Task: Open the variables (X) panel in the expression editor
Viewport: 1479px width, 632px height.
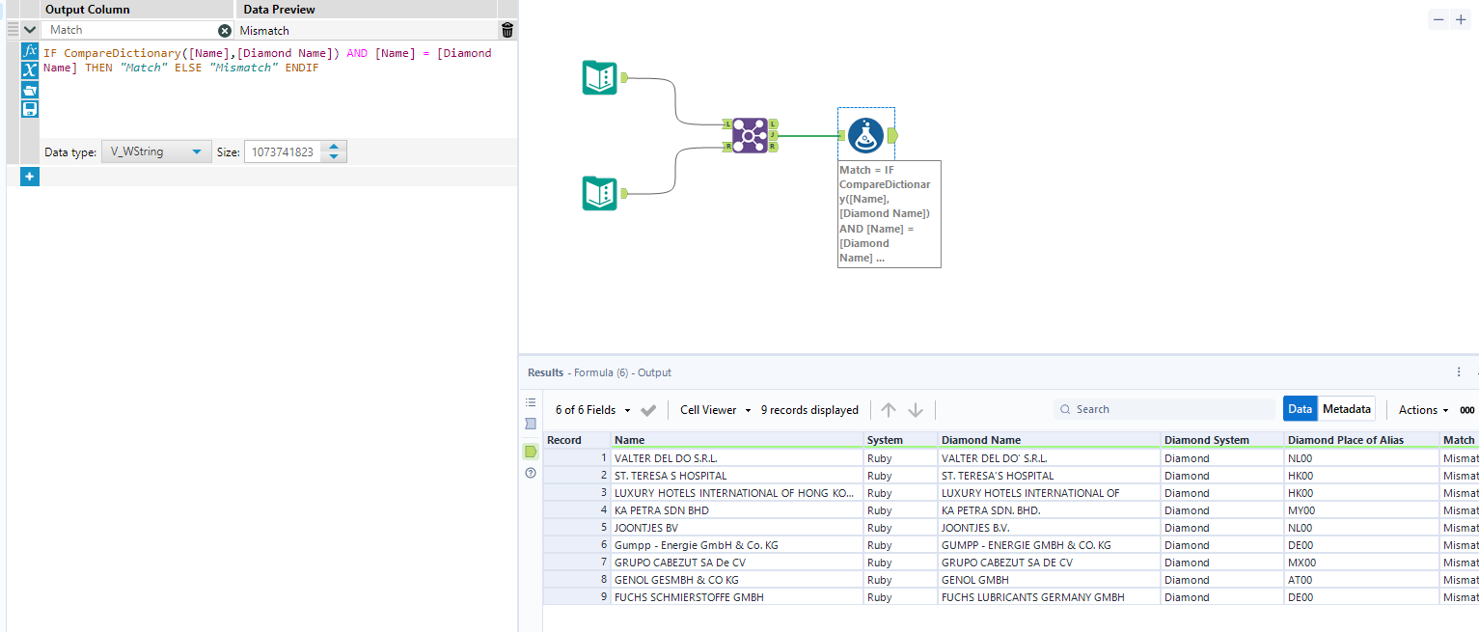Action: 29,69
